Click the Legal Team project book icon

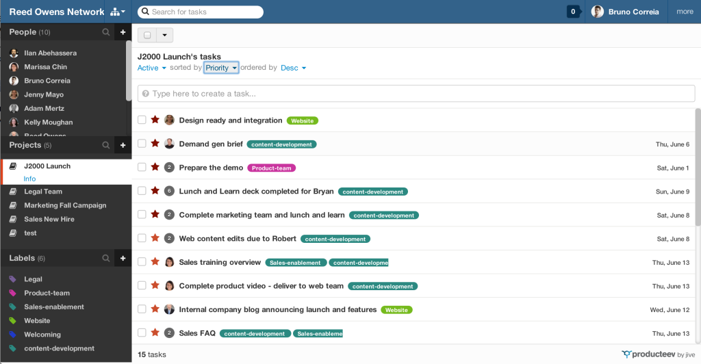tap(14, 192)
